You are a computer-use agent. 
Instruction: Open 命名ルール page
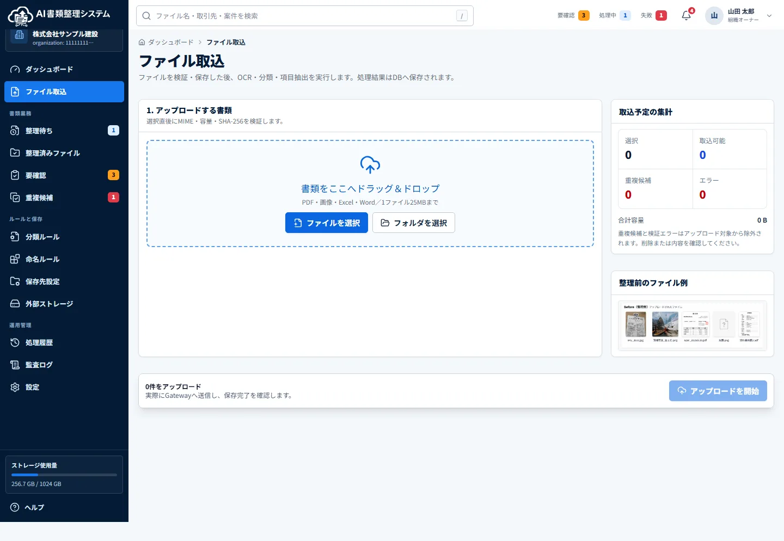pos(64,259)
